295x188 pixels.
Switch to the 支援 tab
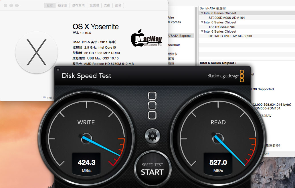coord(107,5)
